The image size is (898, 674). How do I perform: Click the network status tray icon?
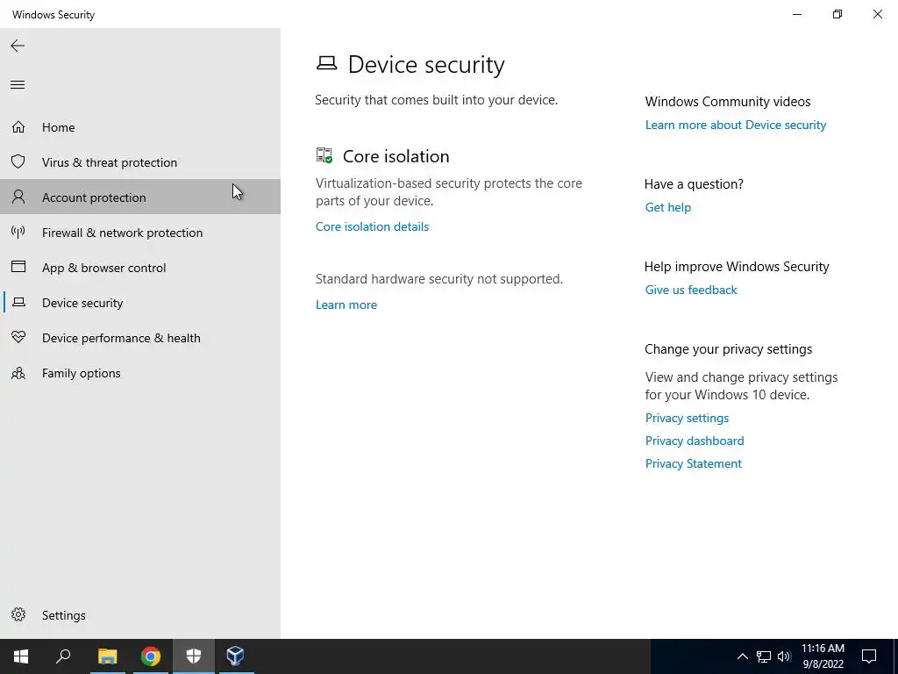(764, 656)
